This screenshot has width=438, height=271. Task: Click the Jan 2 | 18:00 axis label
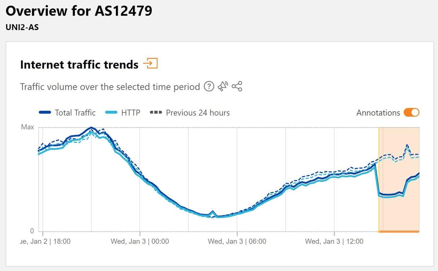[46, 241]
